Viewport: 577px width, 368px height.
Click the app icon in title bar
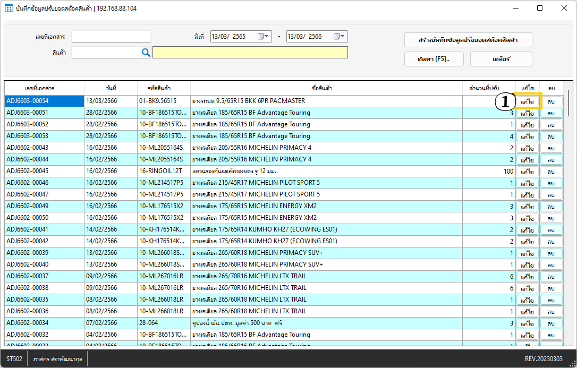[x=9, y=8]
